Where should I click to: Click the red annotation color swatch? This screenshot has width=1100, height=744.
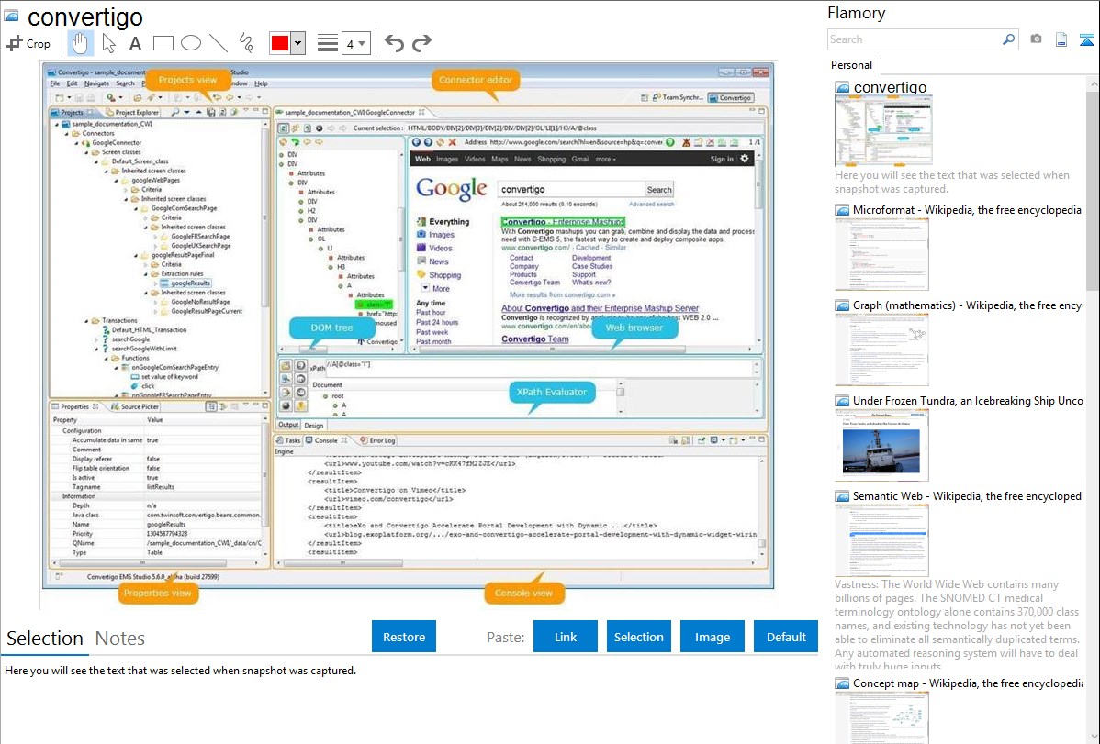(279, 43)
